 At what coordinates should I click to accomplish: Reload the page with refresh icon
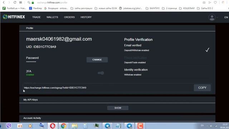pyautogui.click(x=15, y=3)
